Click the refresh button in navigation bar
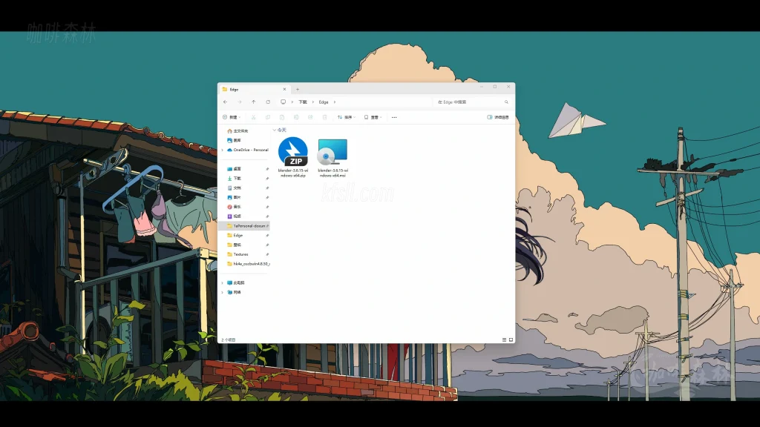Viewport: 760px width, 427px height. click(268, 102)
